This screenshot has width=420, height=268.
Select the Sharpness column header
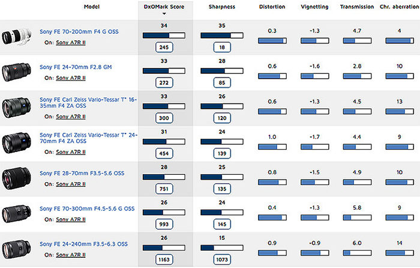click(222, 7)
